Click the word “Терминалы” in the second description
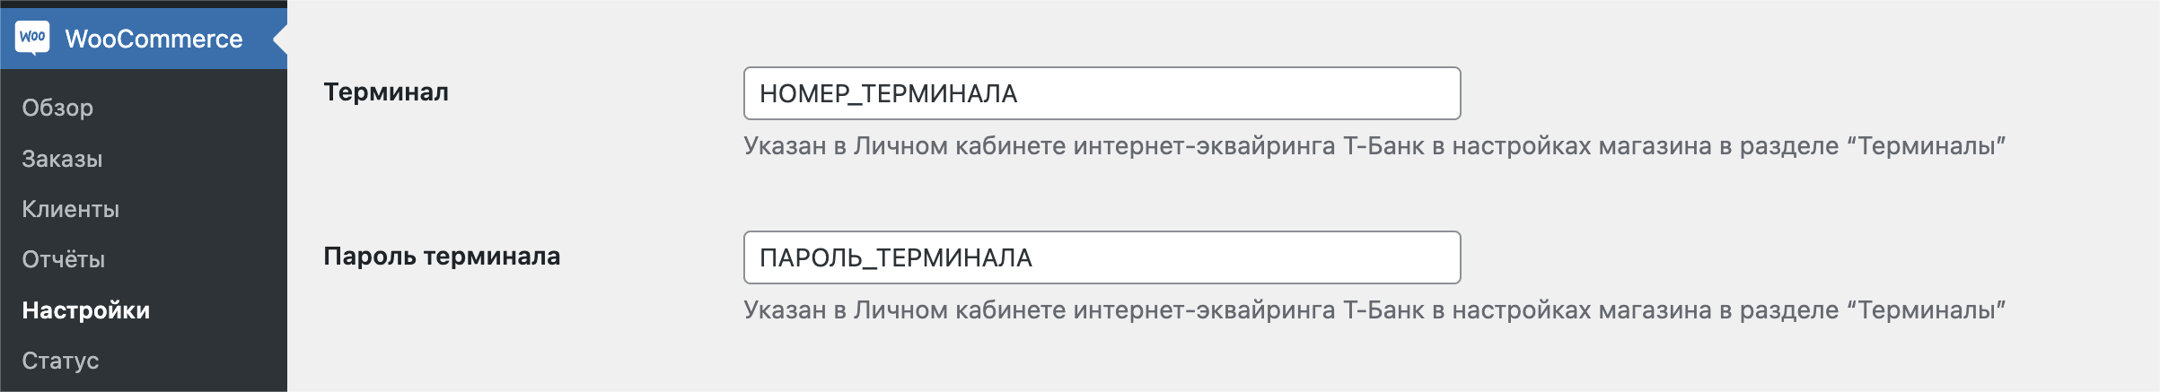The width and height of the screenshot is (2160, 392). (1927, 309)
